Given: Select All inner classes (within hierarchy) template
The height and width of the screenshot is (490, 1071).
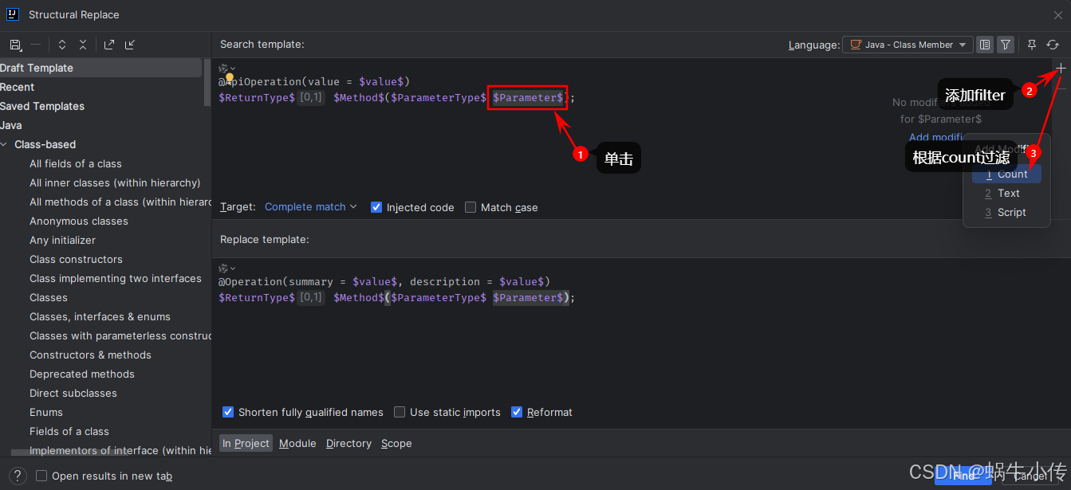Looking at the screenshot, I should click(115, 182).
